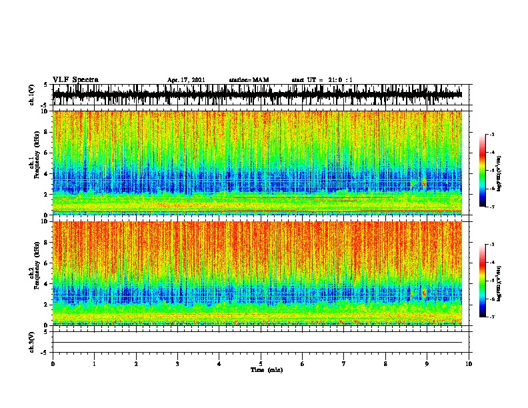Click time axis tick label "2"
528x408 pixels.
pyautogui.click(x=136, y=364)
